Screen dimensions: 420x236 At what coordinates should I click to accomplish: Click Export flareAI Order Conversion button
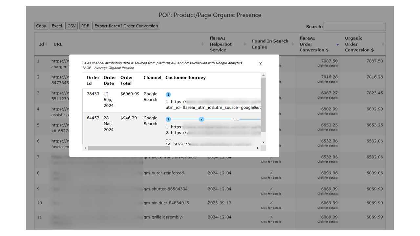click(x=126, y=26)
